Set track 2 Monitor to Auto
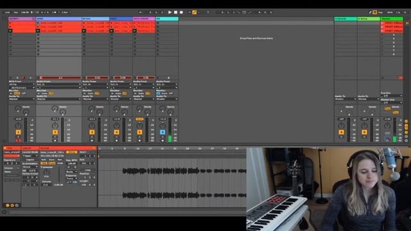The image size is (411, 231). 44,94
